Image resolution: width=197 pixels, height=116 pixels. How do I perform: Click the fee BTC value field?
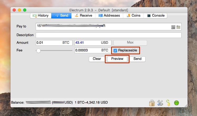tap(93, 50)
